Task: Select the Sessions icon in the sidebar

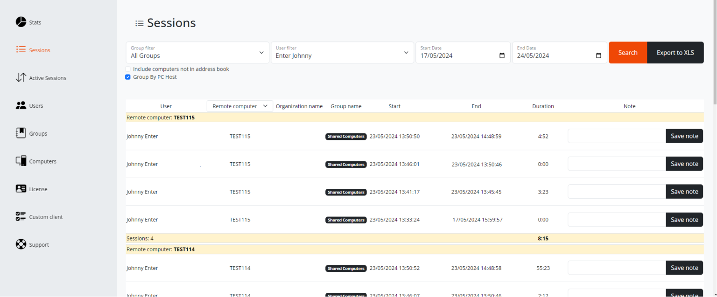Action: (x=21, y=50)
